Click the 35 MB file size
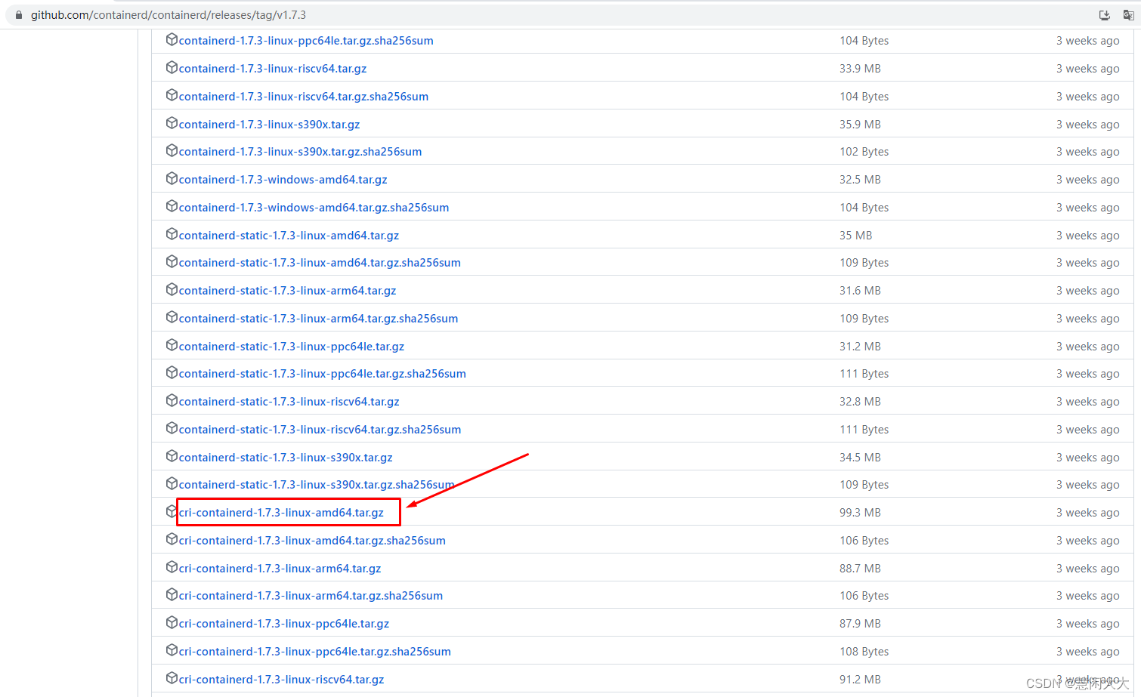Screen dimensions: 1141x697 tap(855, 236)
